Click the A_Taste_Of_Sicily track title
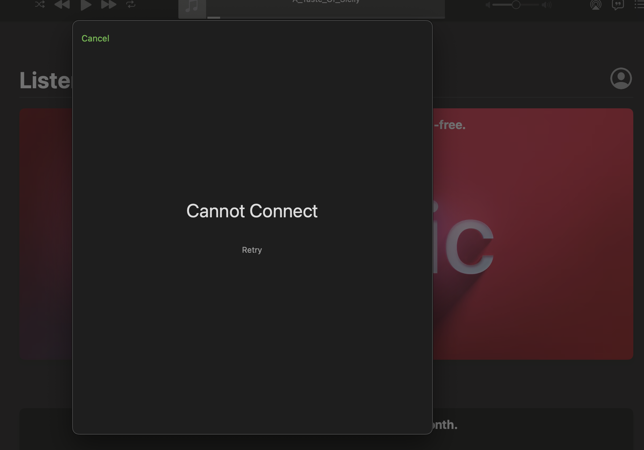 click(326, 2)
